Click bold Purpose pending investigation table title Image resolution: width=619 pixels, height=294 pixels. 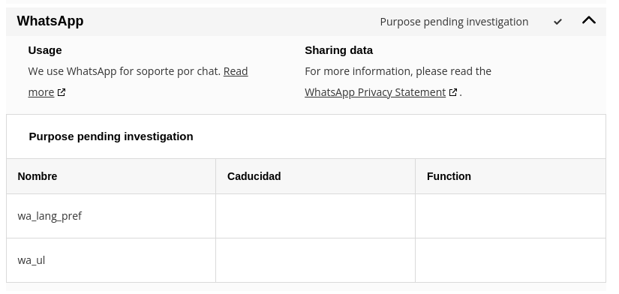tap(111, 136)
